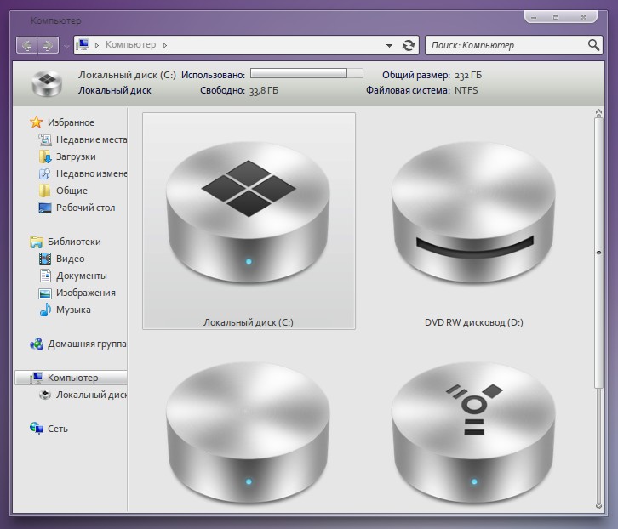Click the Общий размер: 232 ГБ value
The image size is (618, 529).
click(x=468, y=75)
